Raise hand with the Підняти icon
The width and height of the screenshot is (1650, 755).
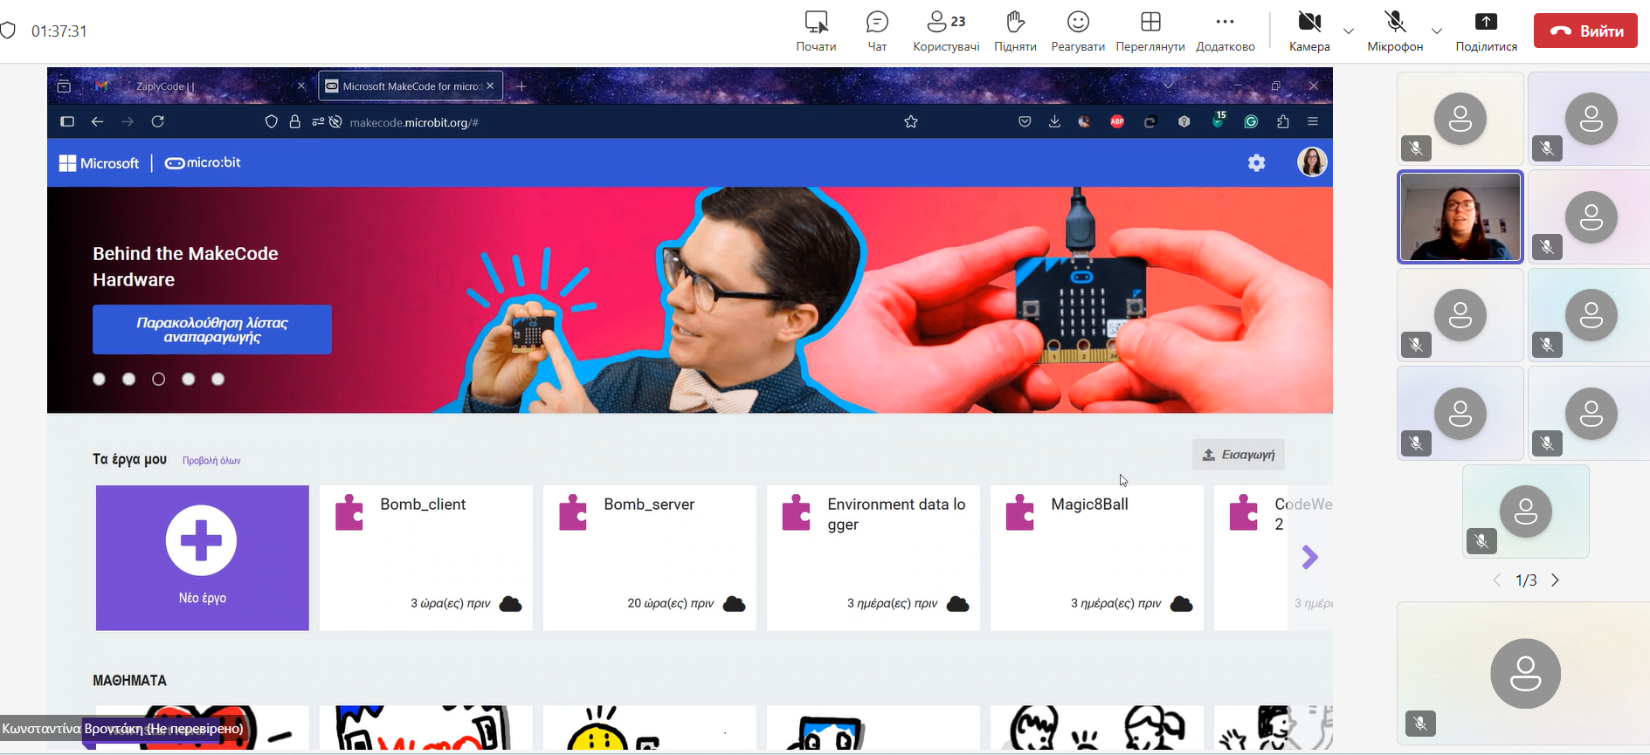(x=1015, y=31)
